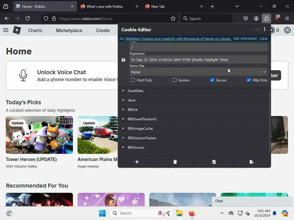Open the Roblox hamburger navigation menu
The width and height of the screenshot is (294, 220).
(x=6, y=30)
